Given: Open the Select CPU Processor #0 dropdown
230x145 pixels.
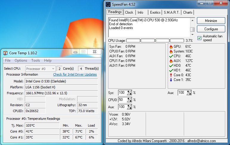Looking at the screenshot, I should point(40,68).
